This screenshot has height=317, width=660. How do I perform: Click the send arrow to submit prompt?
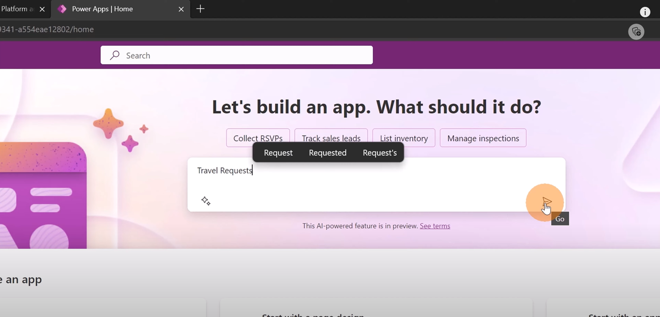coord(547,202)
